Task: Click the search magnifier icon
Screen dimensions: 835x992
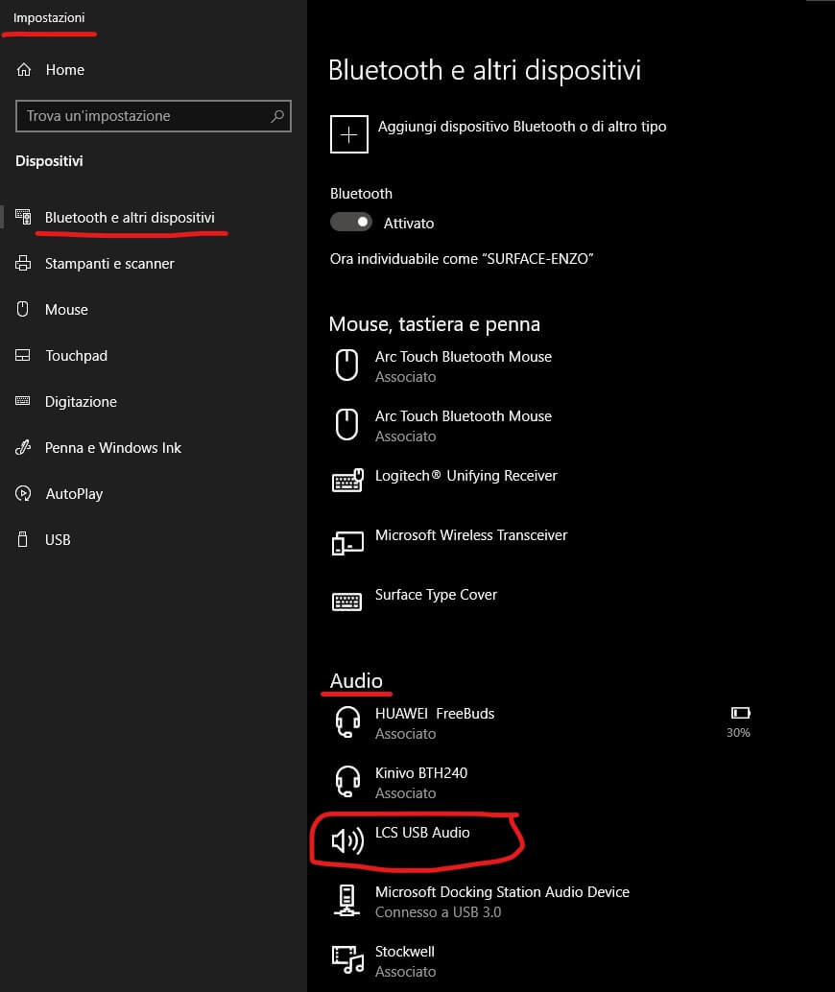Action: [x=277, y=116]
